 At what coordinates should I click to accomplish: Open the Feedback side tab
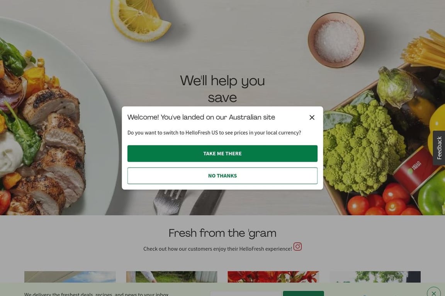[x=439, y=148]
